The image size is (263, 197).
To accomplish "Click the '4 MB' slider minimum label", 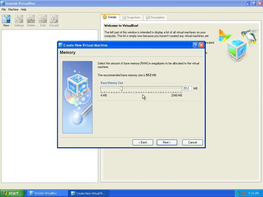I will pos(104,95).
